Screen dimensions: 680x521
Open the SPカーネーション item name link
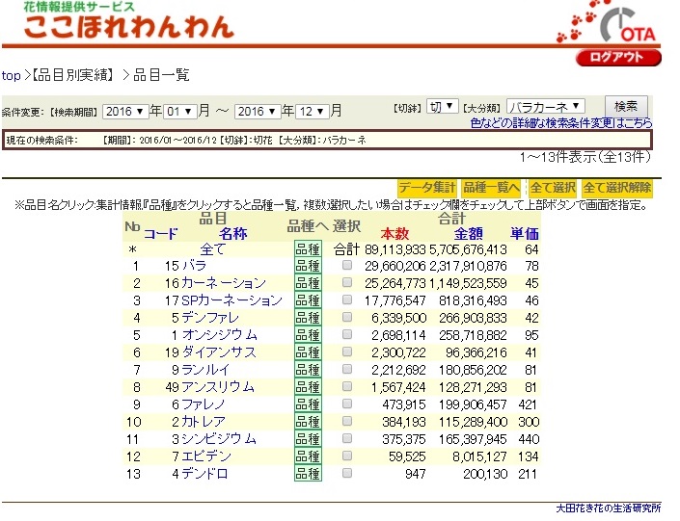pos(231,300)
